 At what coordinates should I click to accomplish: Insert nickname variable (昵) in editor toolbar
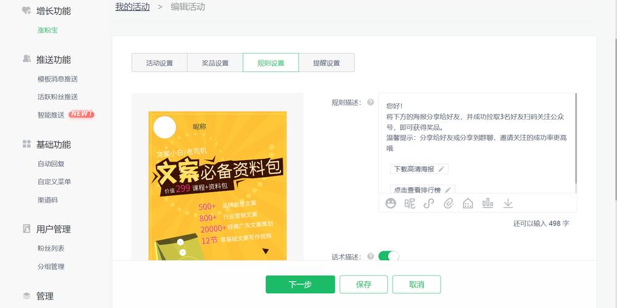[x=410, y=203]
